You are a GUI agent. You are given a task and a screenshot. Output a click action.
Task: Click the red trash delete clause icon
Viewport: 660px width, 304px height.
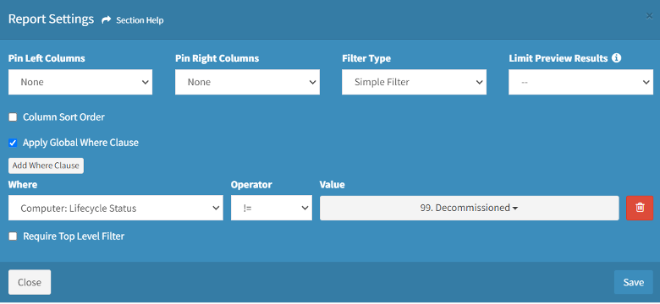640,208
